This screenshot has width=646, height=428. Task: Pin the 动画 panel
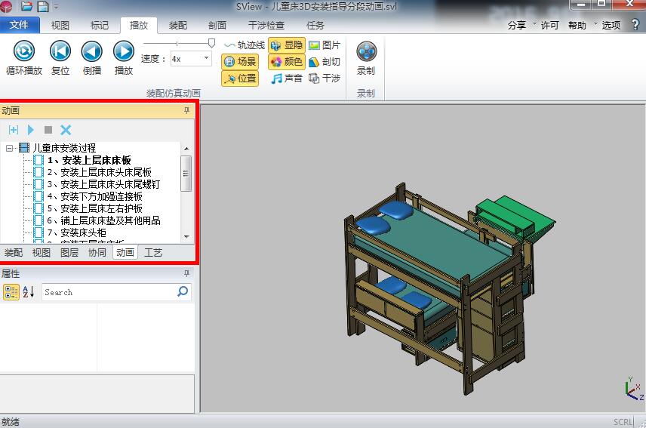186,110
